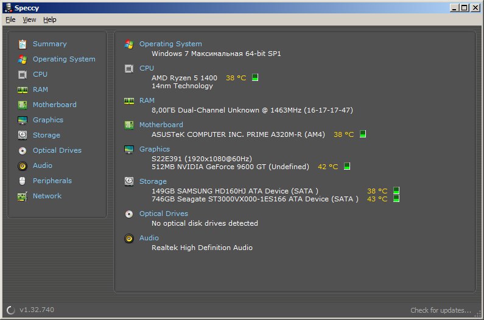
Task: Click the RAM heading link in summary
Action: pos(147,100)
